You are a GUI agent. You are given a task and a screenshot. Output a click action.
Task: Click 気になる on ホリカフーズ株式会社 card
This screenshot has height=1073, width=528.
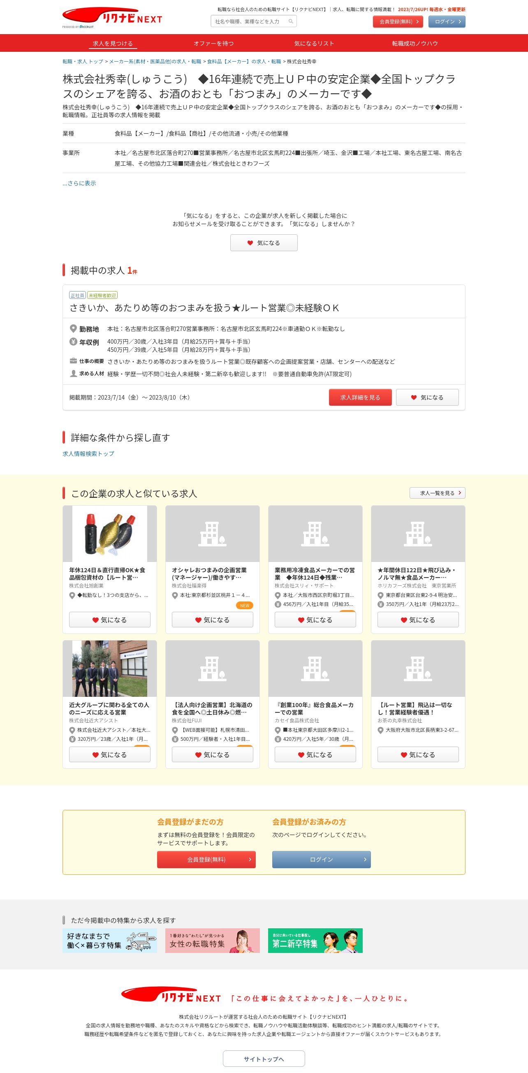click(x=418, y=620)
